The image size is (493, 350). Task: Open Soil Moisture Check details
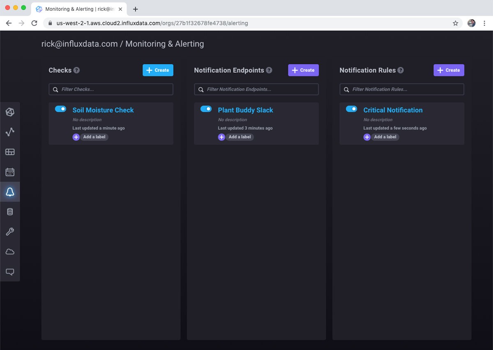pyautogui.click(x=103, y=110)
